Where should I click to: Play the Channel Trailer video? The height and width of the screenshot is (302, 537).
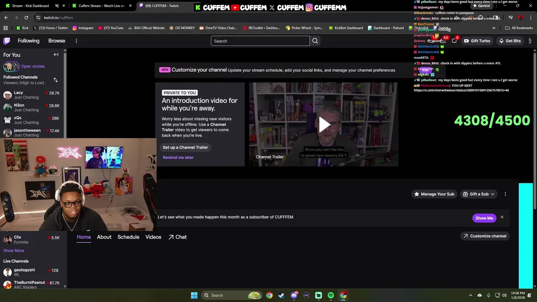pyautogui.click(x=324, y=125)
